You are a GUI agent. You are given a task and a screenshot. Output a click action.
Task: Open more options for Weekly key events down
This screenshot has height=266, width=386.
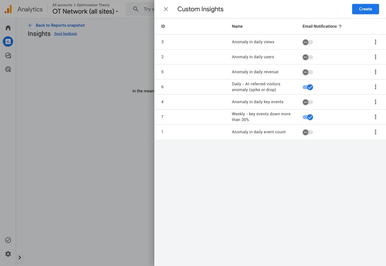point(375,117)
